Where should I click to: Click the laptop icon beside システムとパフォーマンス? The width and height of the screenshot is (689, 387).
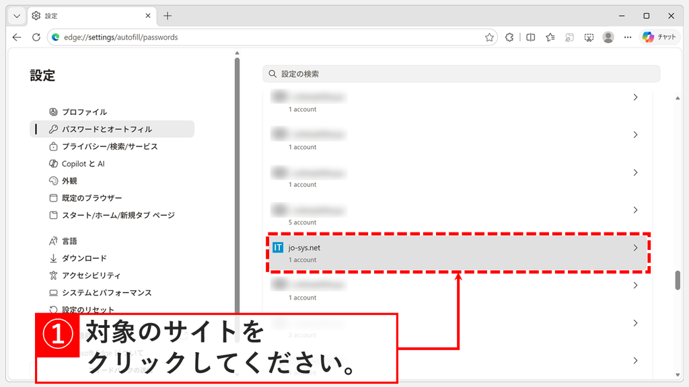(x=53, y=293)
